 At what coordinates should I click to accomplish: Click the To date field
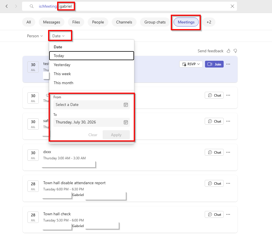click(x=92, y=122)
